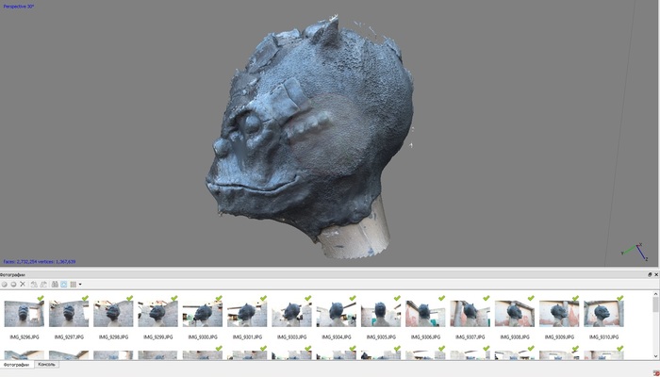Click the green checkmark on IMG_9296.JPG
Image resolution: width=660 pixels, height=377 pixels.
[x=41, y=299]
